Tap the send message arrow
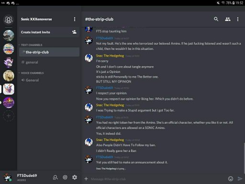The height and width of the screenshot is (184, 245). [x=240, y=179]
